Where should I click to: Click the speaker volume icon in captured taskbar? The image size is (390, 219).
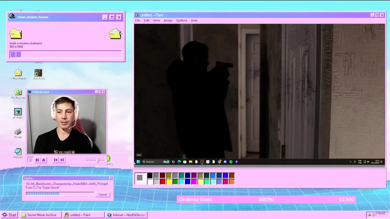tap(368, 162)
